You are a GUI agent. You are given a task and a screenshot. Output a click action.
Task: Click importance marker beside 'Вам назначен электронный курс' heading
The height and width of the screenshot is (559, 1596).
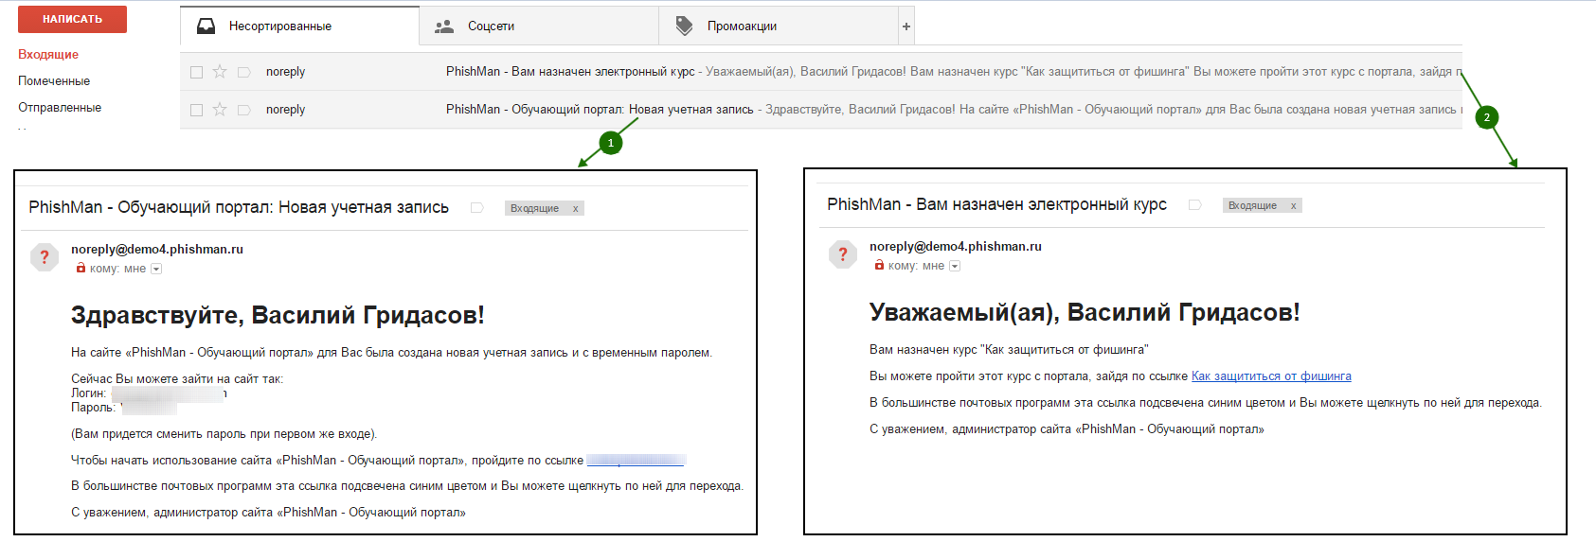(1195, 205)
